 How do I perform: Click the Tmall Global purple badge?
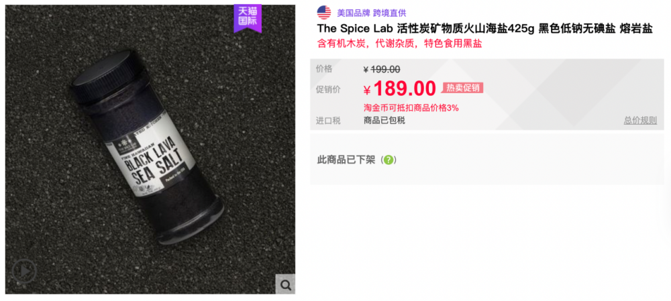click(248, 18)
